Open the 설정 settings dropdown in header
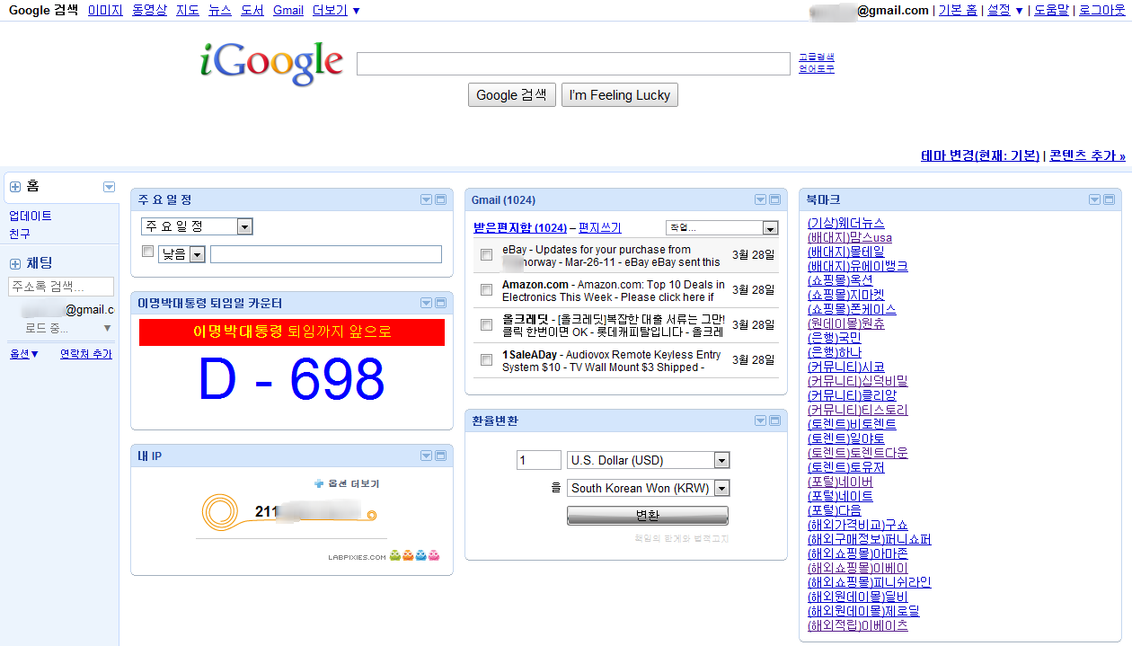This screenshot has width=1132, height=646. tap(1005, 10)
